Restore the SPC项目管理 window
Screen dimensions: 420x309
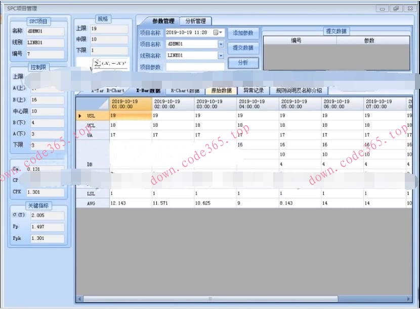click(x=396, y=9)
